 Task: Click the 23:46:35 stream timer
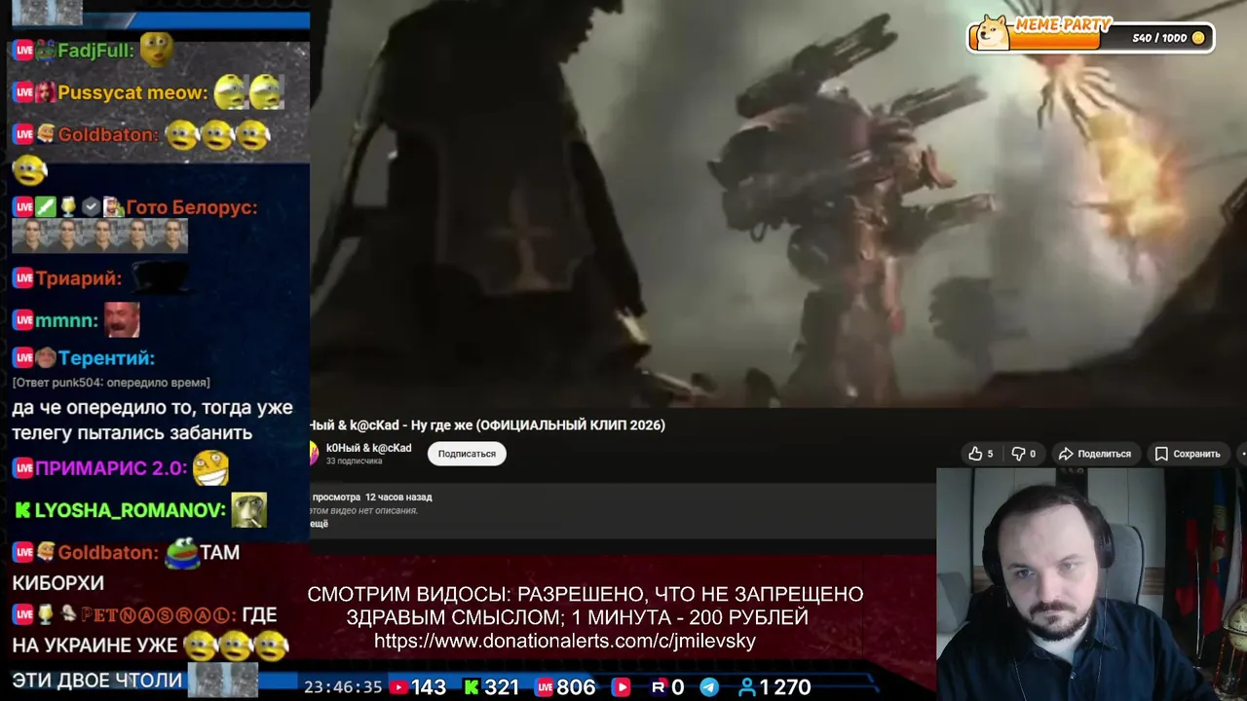pos(343,687)
